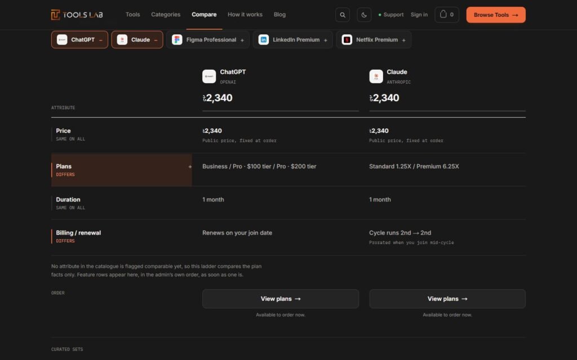Add Netflix Premium to comparison
This screenshot has height=360, width=577.
click(x=374, y=40)
